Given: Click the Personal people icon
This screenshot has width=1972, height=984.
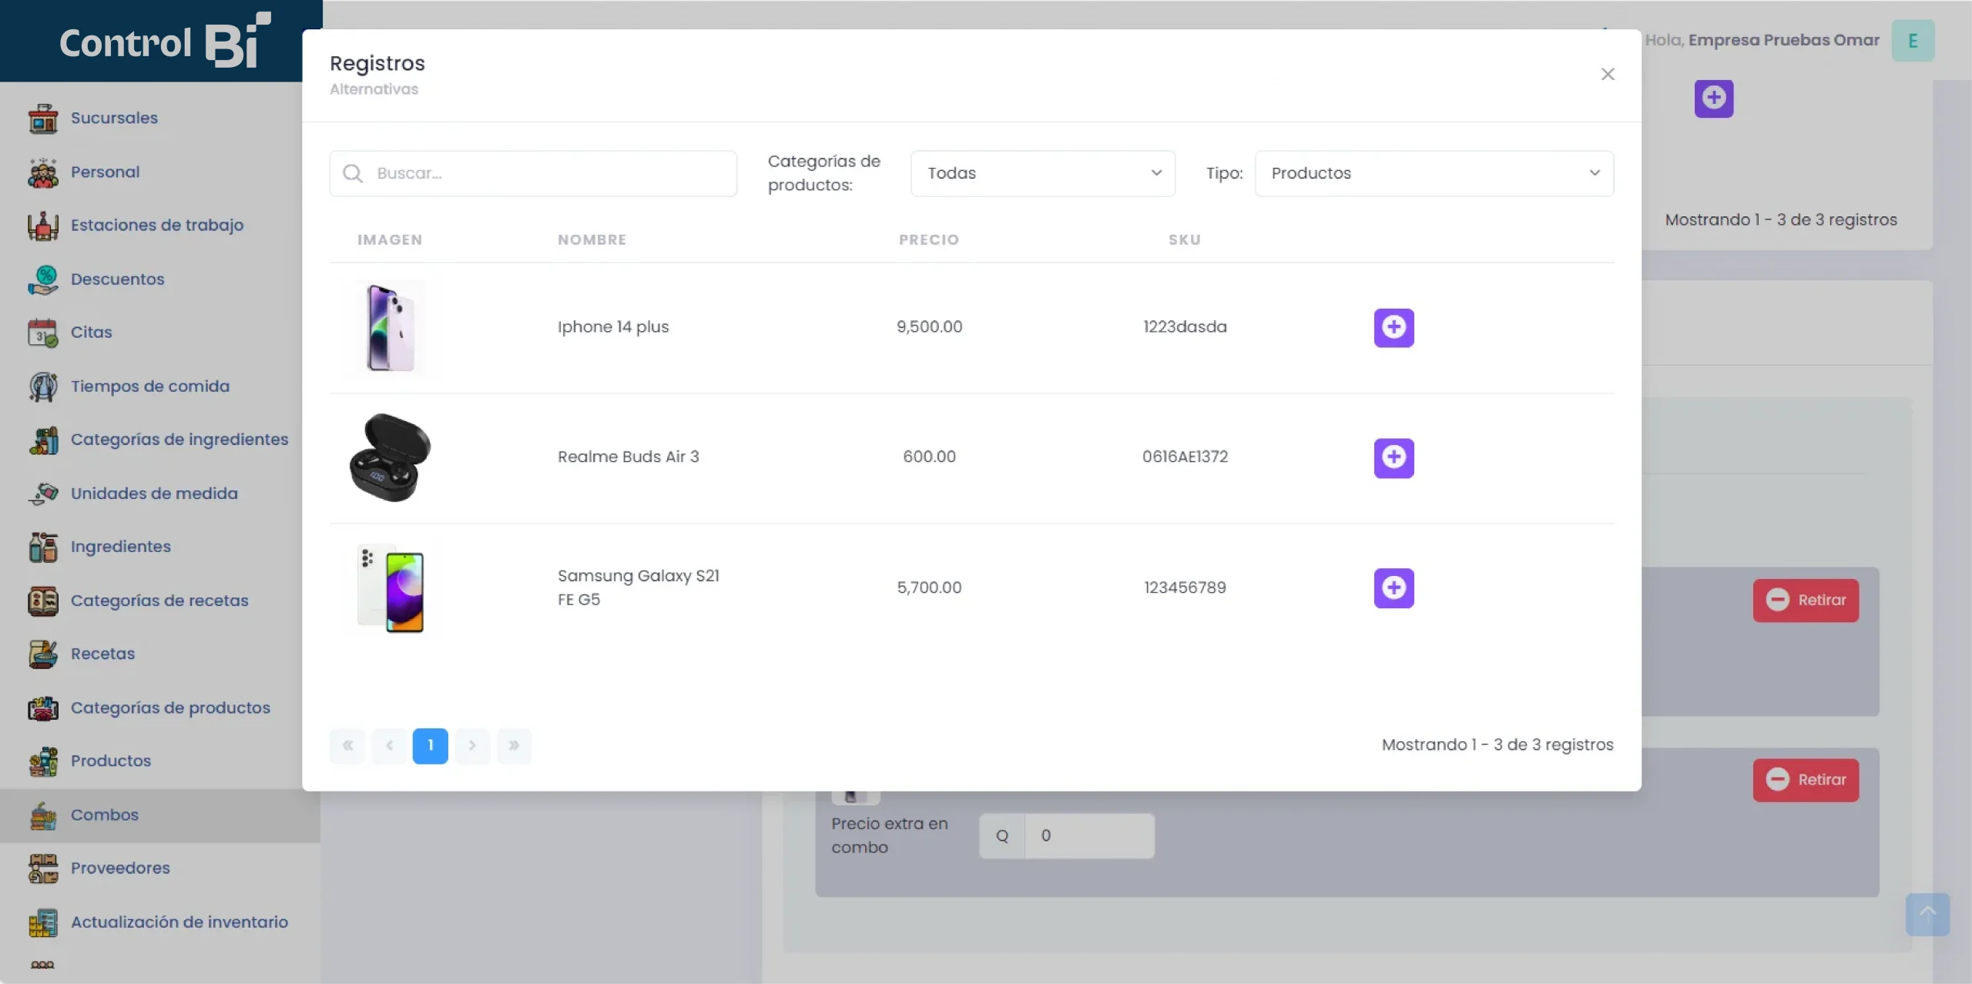Looking at the screenshot, I should [43, 172].
